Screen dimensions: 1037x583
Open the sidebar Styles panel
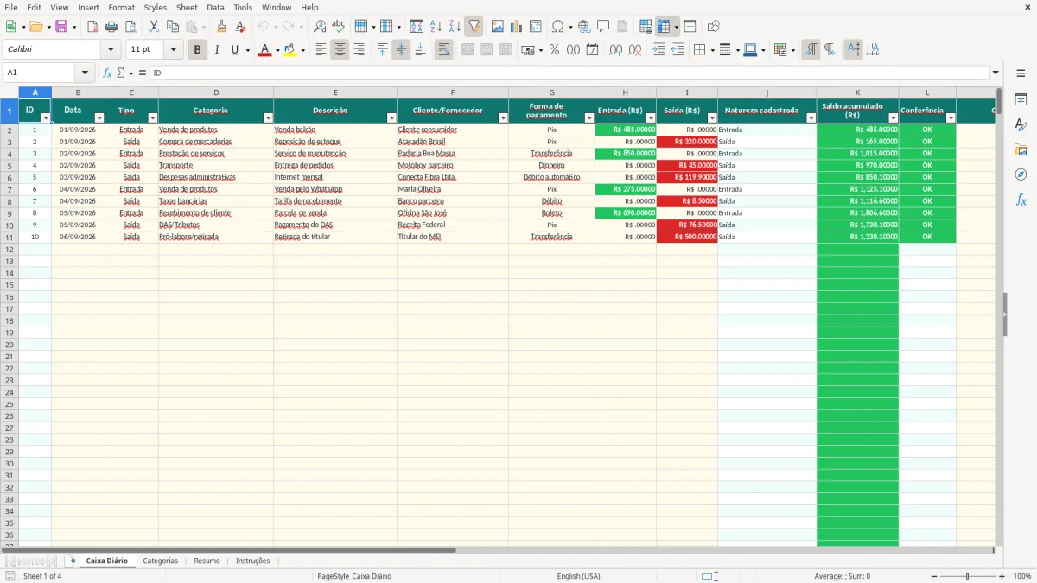coord(1021,124)
